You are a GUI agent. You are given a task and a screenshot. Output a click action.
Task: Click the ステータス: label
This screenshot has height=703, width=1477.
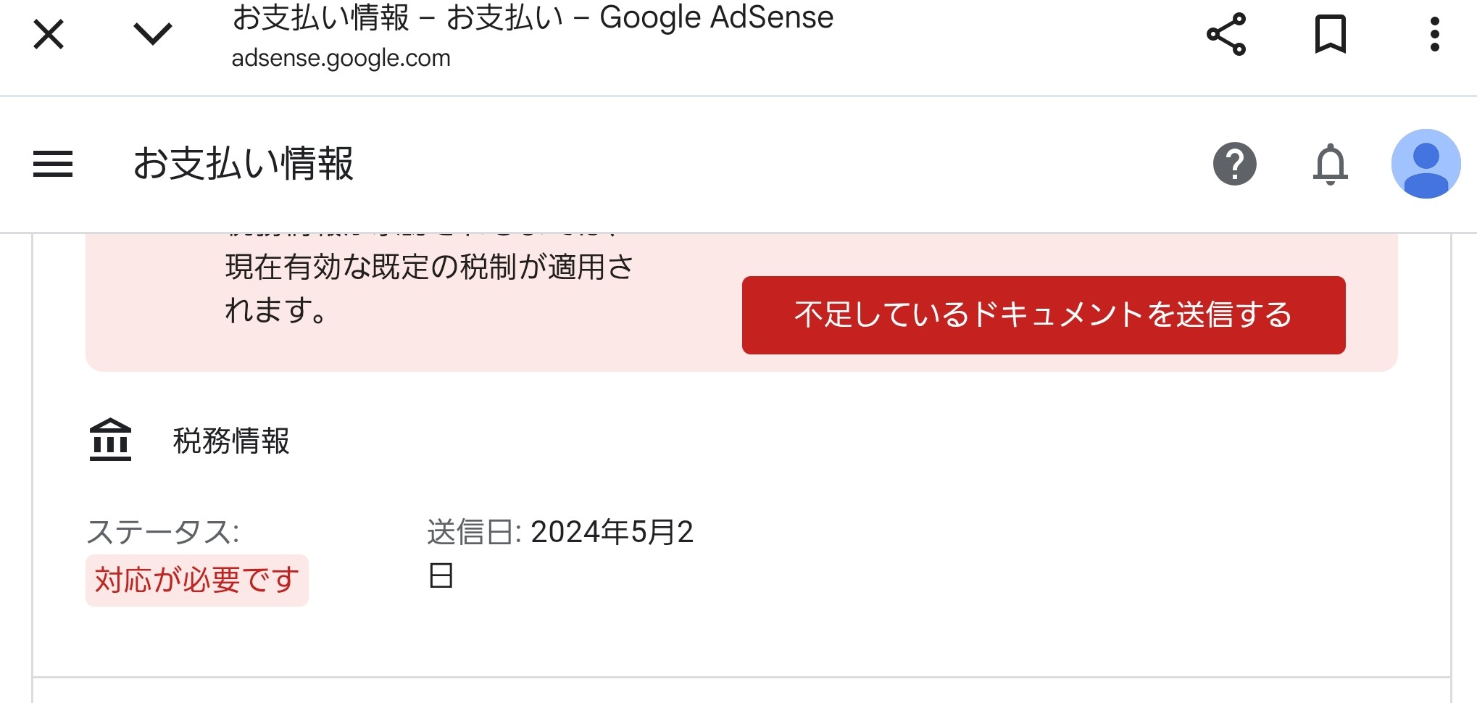[163, 532]
